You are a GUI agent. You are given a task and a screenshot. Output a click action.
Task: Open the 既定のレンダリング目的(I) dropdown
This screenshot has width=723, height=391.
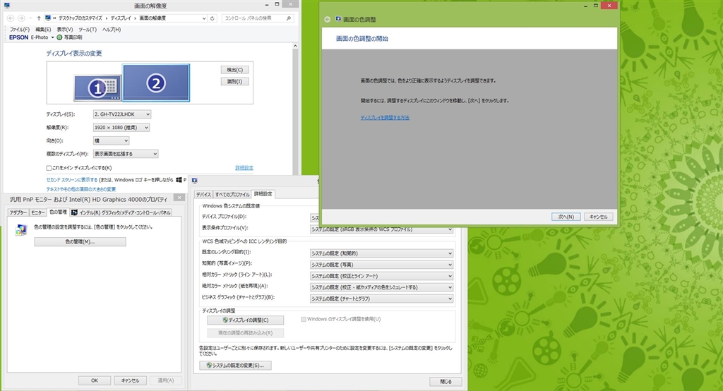(381, 253)
